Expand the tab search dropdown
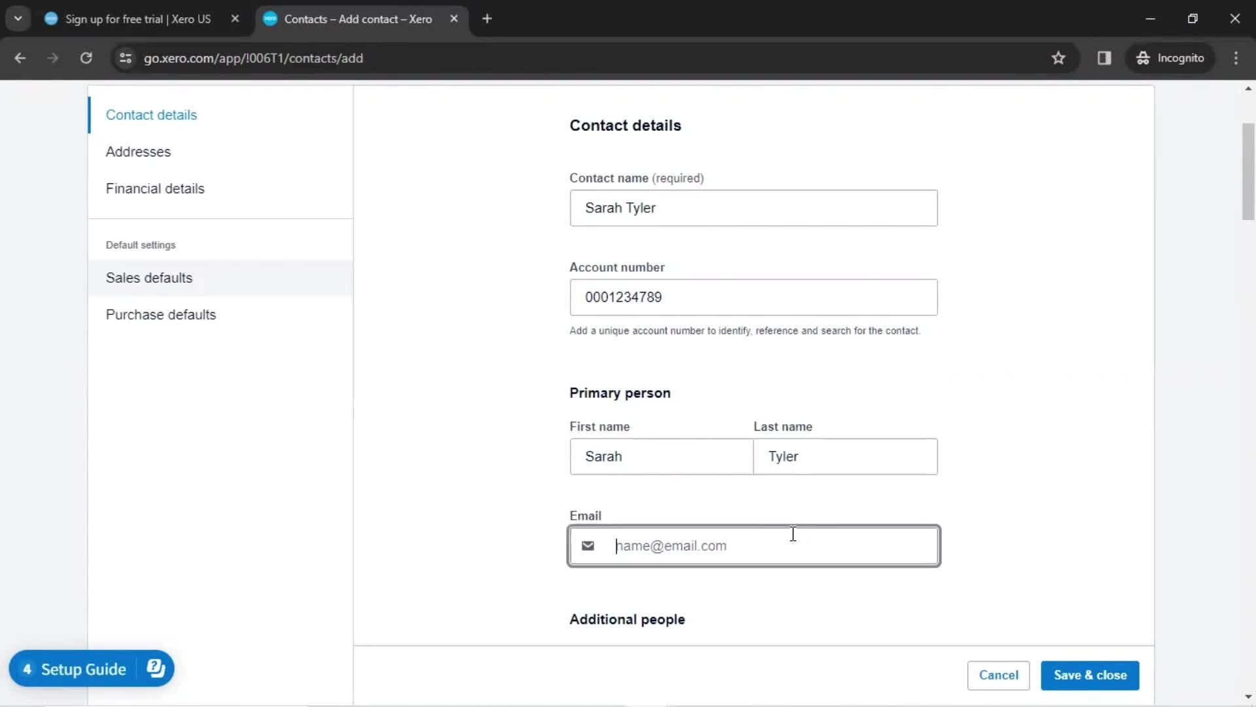The image size is (1256, 707). [18, 19]
